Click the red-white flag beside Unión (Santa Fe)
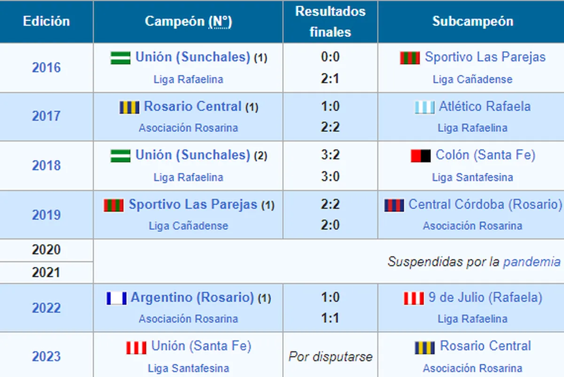 136,347
